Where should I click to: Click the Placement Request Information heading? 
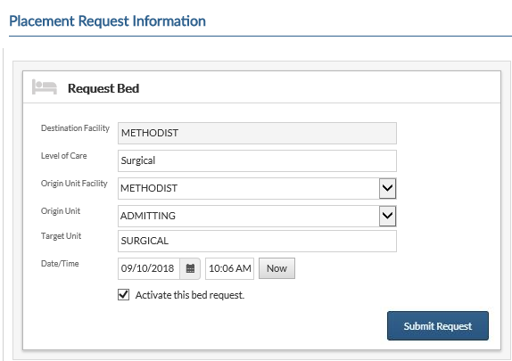point(107,21)
